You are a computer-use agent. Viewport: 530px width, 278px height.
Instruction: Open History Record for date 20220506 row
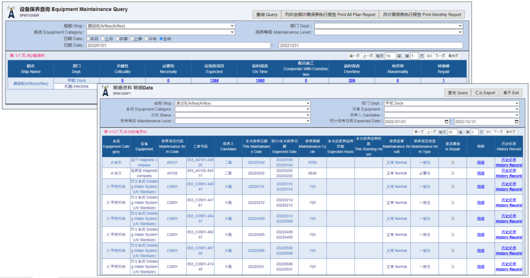(509, 251)
